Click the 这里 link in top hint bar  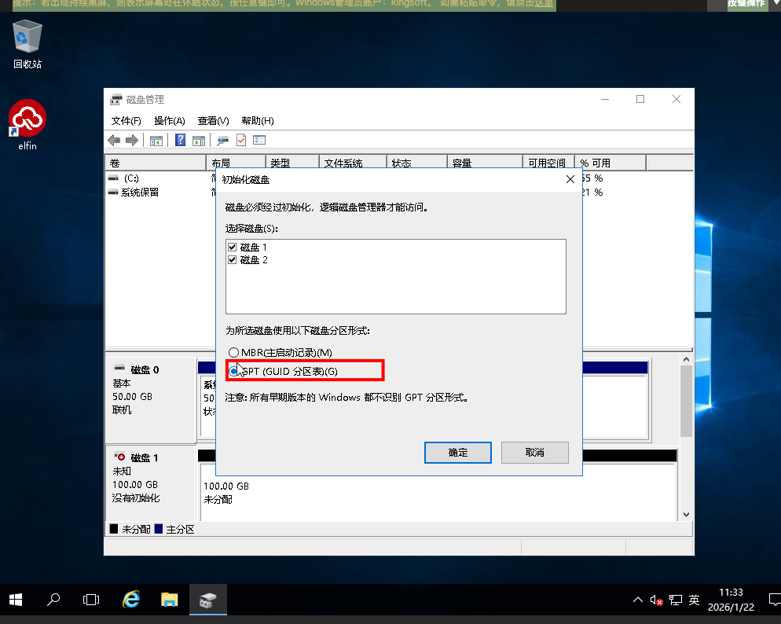pos(544,3)
